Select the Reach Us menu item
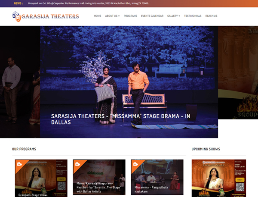Image resolution: width=258 pixels, height=197 pixels. tap(211, 16)
